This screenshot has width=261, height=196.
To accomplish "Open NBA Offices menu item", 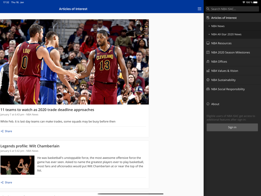I will click(x=232, y=61).
